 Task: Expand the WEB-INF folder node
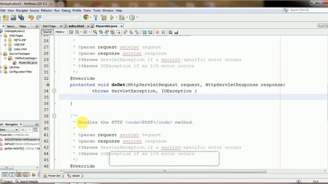pyautogui.click(x=6, y=44)
